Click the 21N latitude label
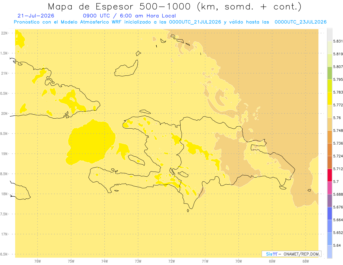Viewport: 343px width, 265px height. (x=4, y=73)
